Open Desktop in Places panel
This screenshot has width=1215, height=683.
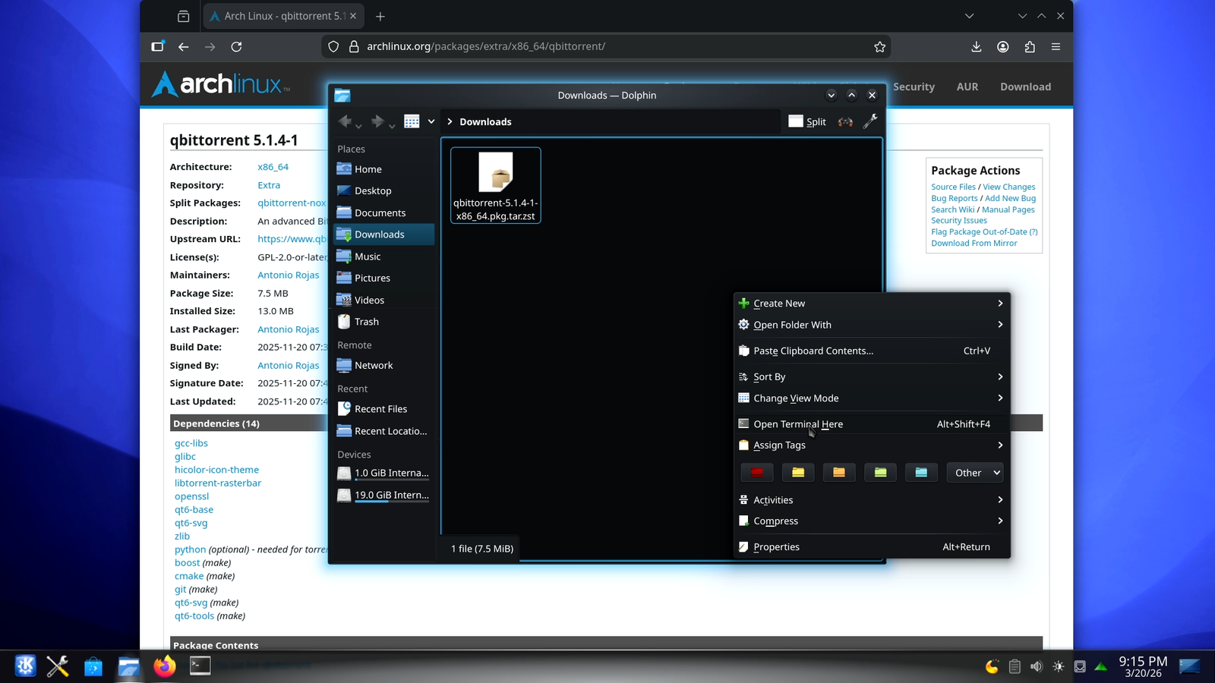(385, 191)
